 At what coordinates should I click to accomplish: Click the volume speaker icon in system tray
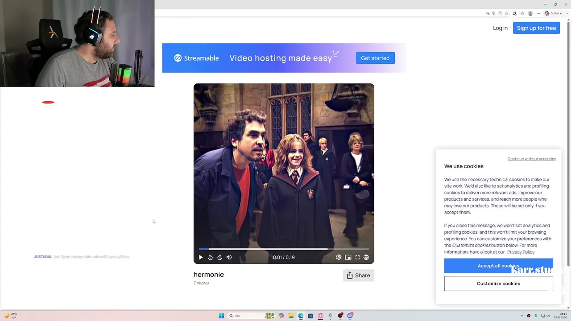coord(548,316)
